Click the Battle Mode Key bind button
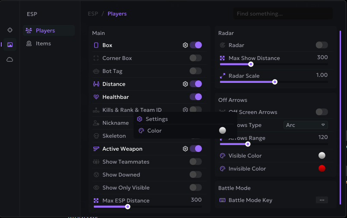The width and height of the screenshot is (347, 218). (x=322, y=200)
